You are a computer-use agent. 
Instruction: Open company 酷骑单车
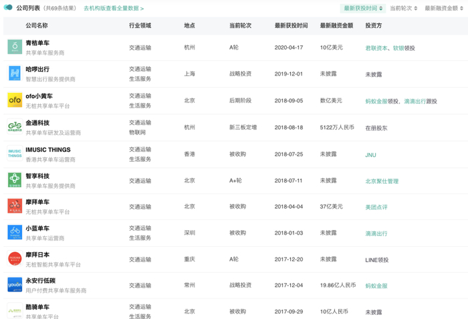pyautogui.click(x=37, y=307)
